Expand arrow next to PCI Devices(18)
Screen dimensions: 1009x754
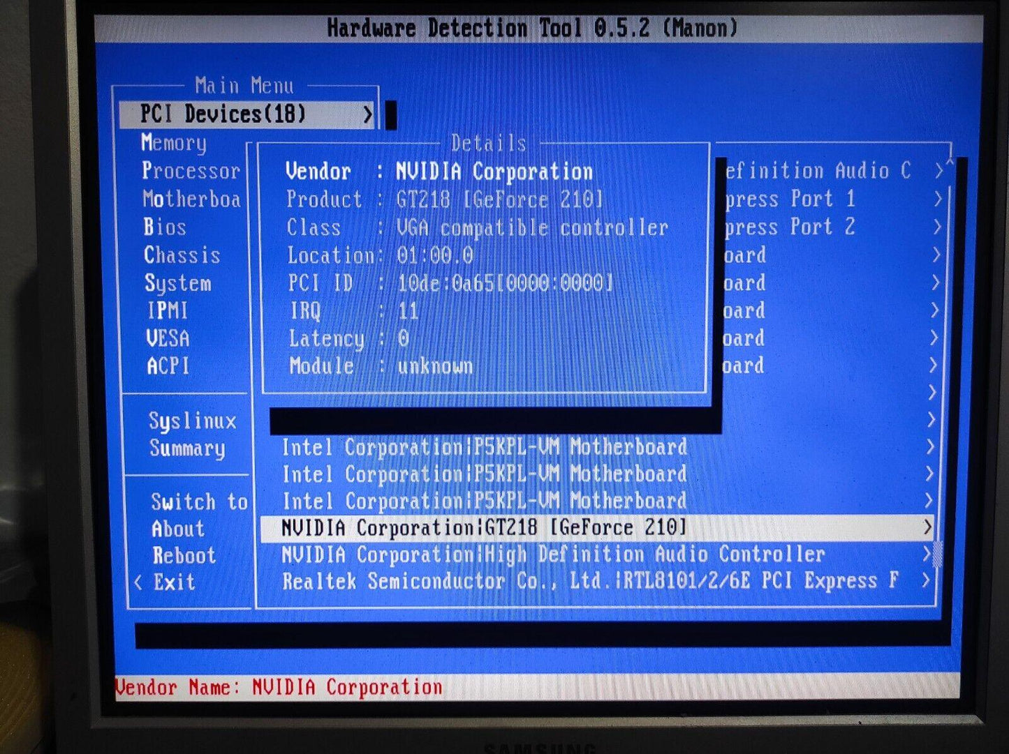click(x=367, y=115)
